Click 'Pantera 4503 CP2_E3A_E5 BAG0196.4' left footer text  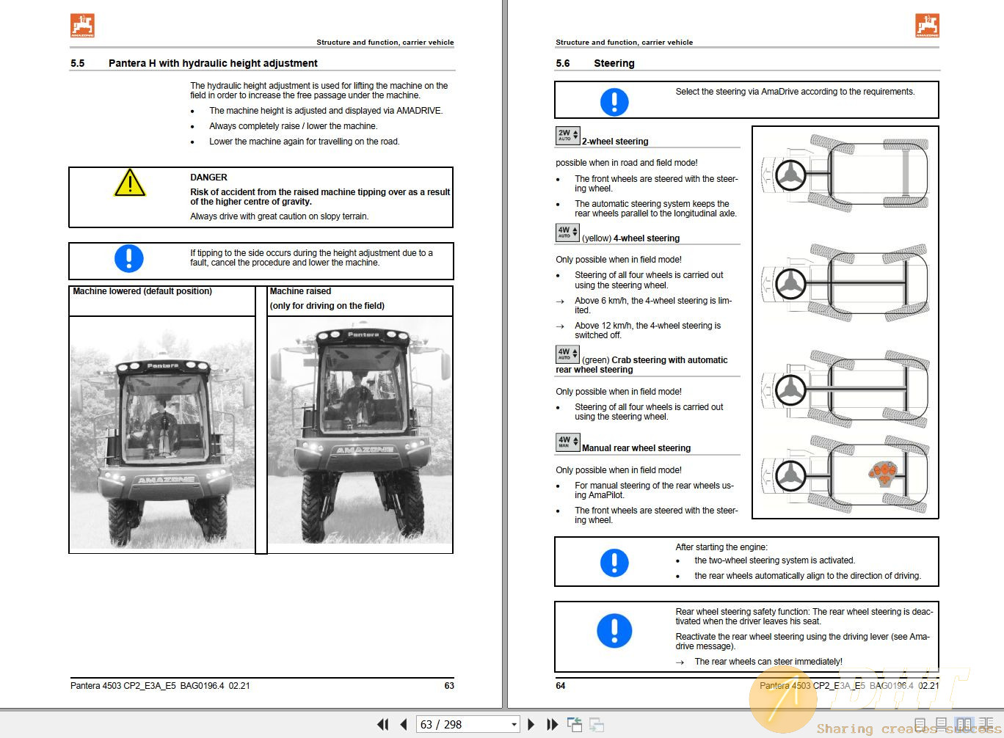(x=147, y=686)
